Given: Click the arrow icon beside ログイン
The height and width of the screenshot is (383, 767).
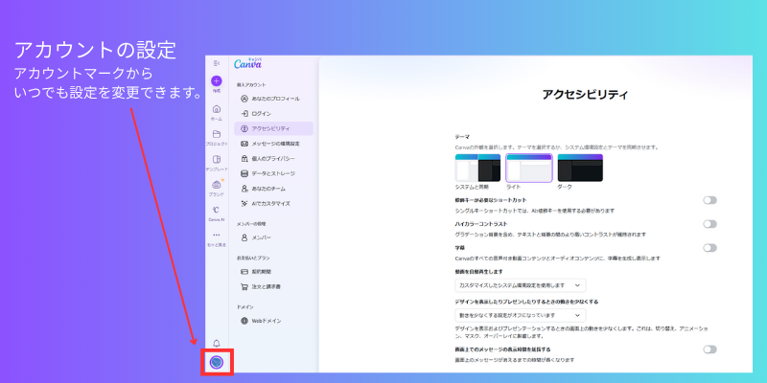Looking at the screenshot, I should 244,113.
